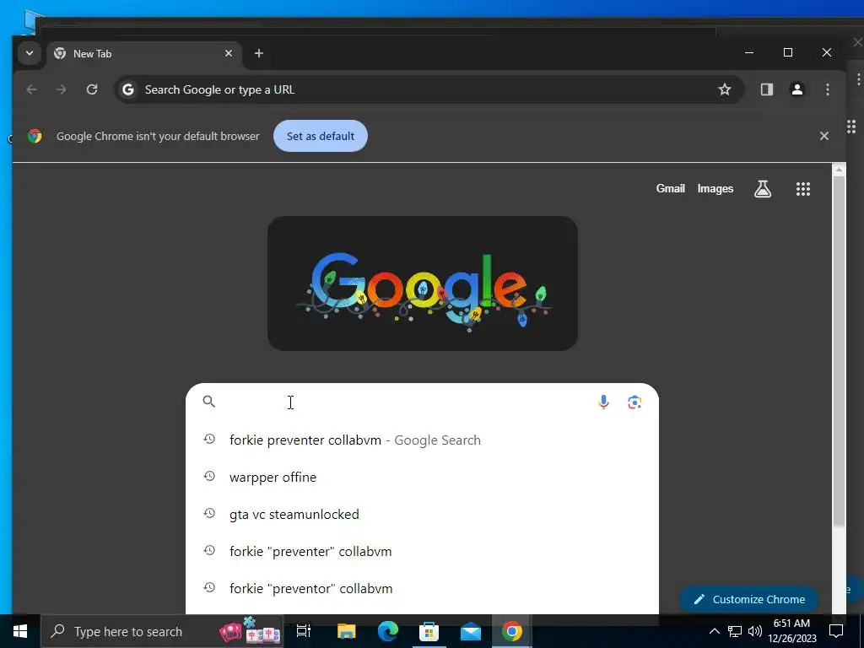Go forward using the forward arrow
The image size is (864, 648).
tap(61, 89)
